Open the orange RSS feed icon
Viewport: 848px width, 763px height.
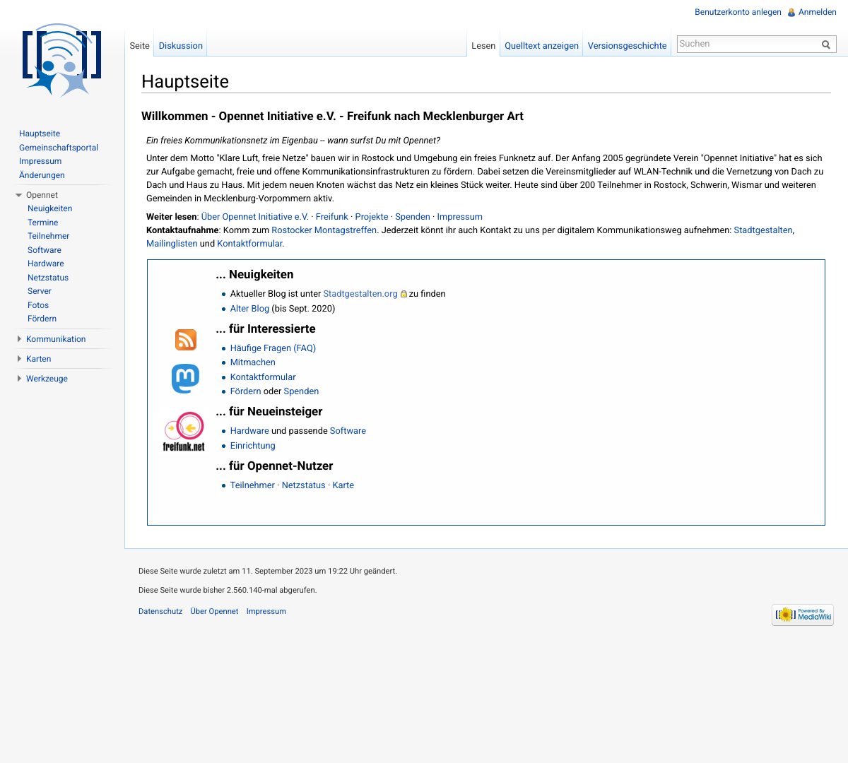pos(186,340)
